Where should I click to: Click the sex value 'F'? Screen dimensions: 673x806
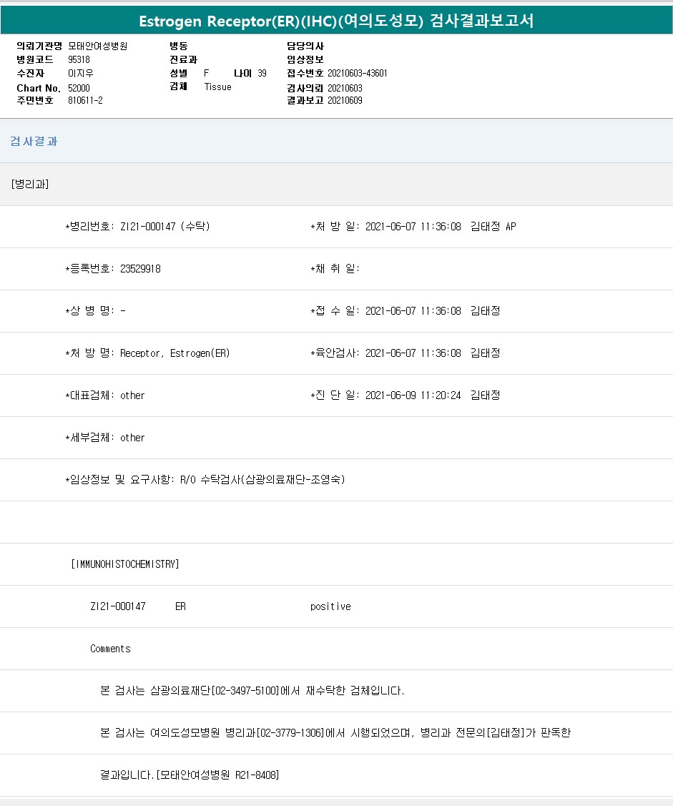coord(207,74)
